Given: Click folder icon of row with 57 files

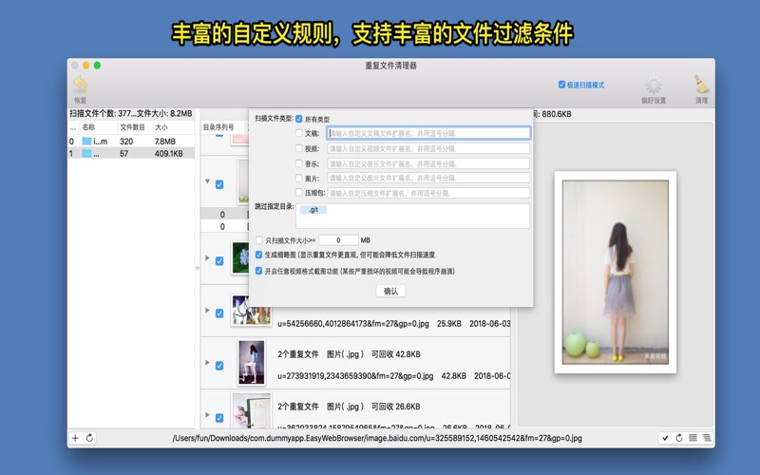Looking at the screenshot, I should click(x=86, y=153).
